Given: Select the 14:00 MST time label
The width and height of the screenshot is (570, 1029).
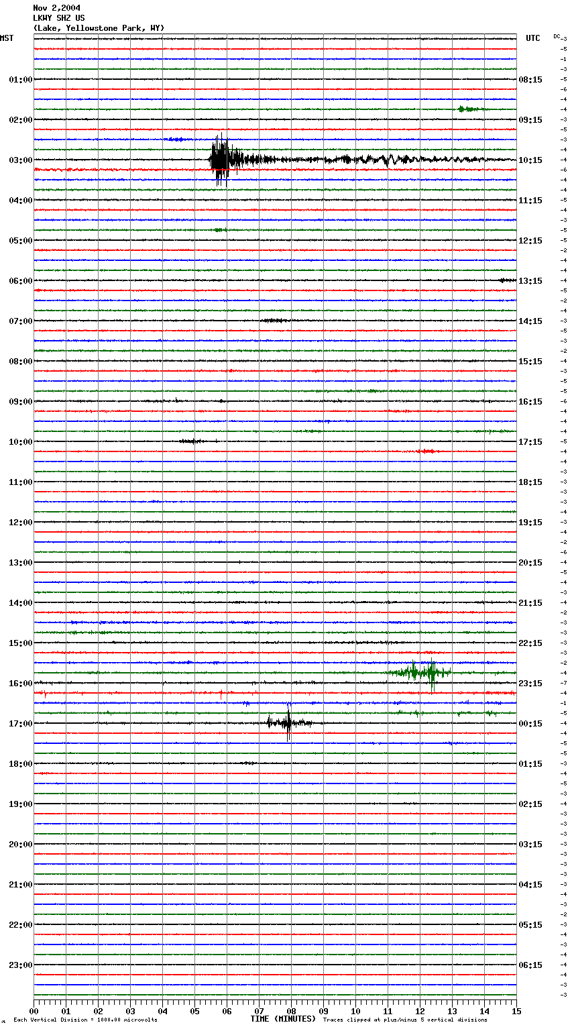Looking at the screenshot, I should point(21,603).
